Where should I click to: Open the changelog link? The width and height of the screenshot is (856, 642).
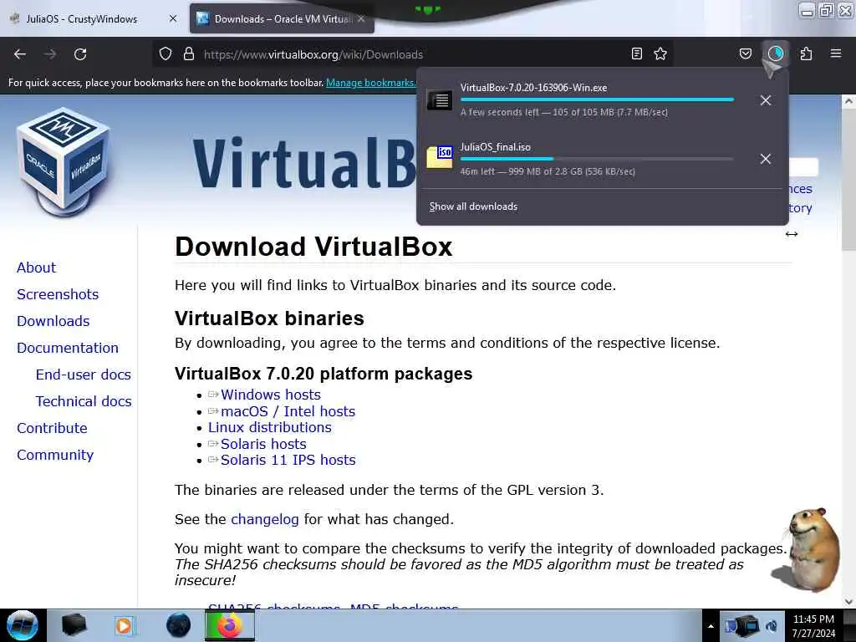coord(265,519)
